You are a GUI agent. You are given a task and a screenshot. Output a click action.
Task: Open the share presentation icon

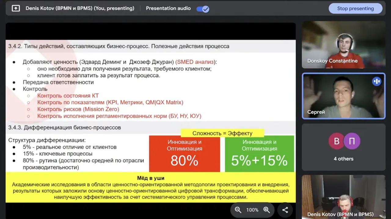pos(285,210)
